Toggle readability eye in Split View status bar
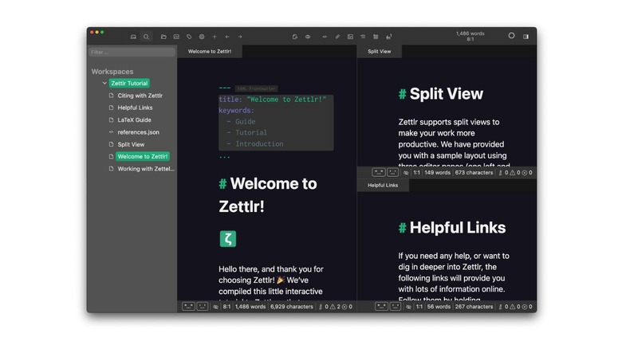The height and width of the screenshot is (349, 622). [406, 173]
